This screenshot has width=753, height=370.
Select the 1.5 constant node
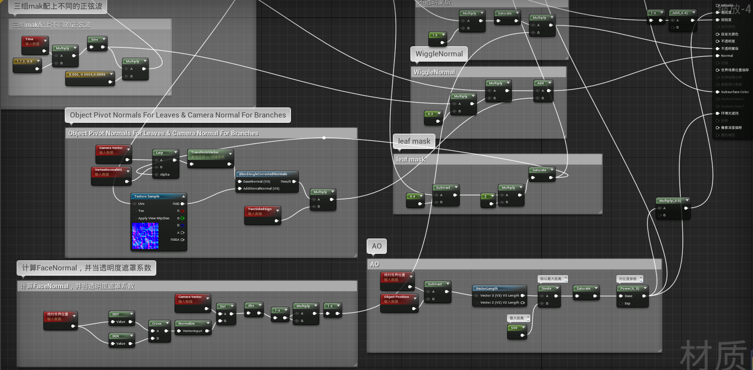coord(438,39)
